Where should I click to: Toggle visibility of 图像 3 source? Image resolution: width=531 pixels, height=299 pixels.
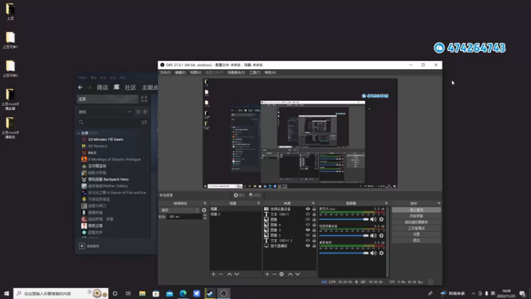point(308,230)
